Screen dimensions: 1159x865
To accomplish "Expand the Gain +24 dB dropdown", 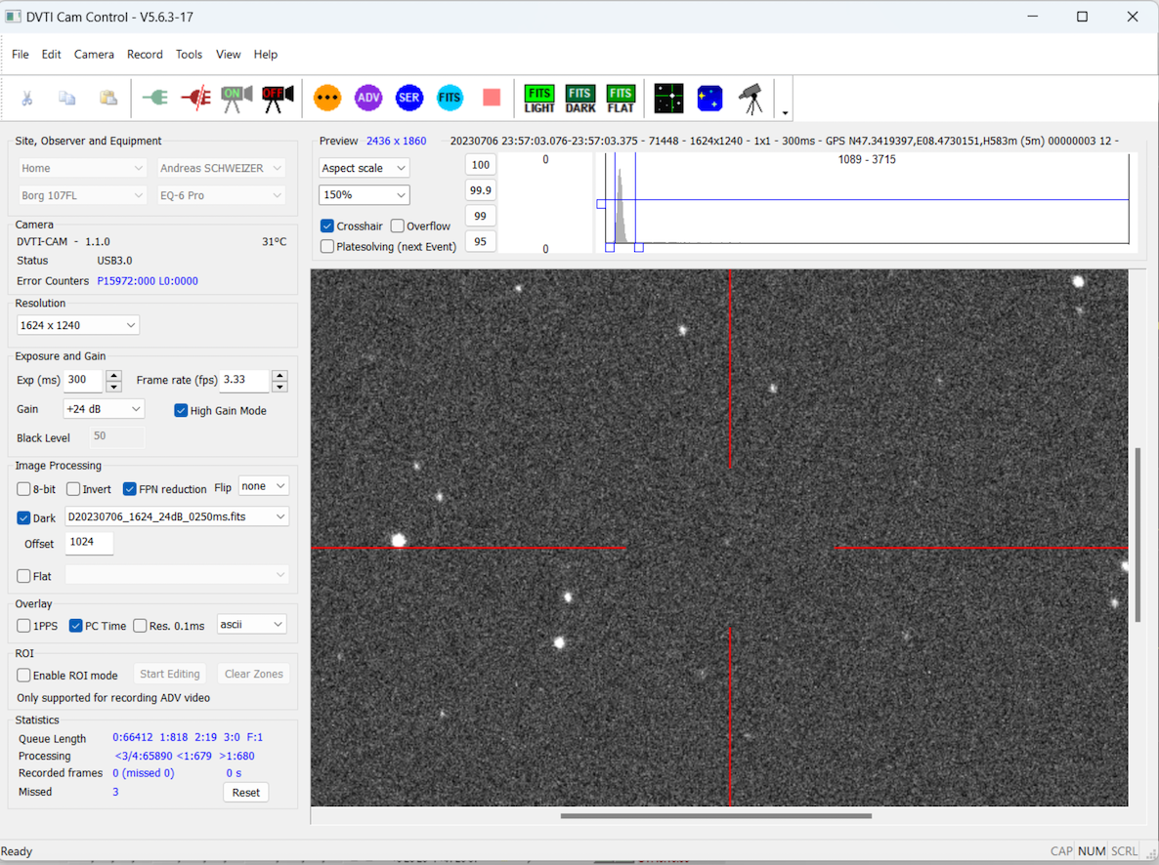I will click(104, 409).
